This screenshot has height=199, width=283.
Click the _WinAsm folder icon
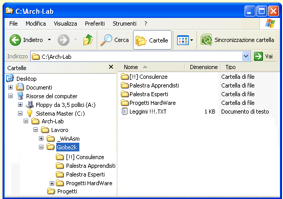pyautogui.click(x=51, y=139)
